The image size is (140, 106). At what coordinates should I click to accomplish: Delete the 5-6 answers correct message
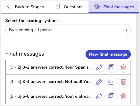pos(123,96)
